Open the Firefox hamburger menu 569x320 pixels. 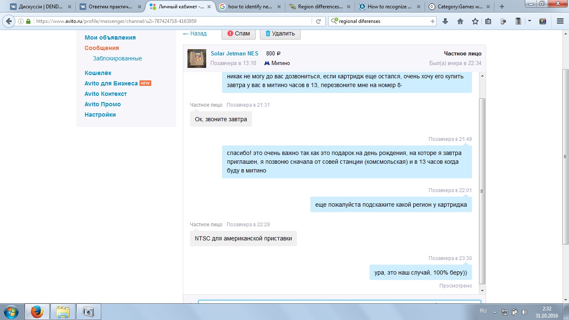pyautogui.click(x=560, y=21)
